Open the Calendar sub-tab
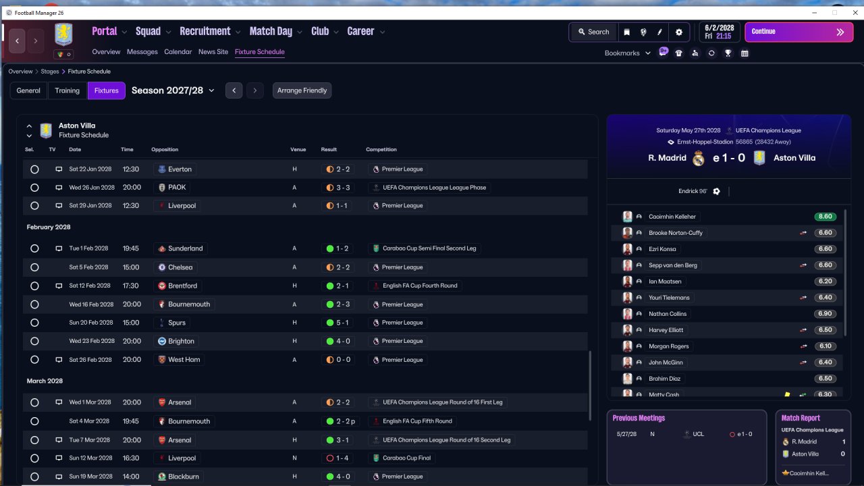864x486 pixels. pos(178,52)
